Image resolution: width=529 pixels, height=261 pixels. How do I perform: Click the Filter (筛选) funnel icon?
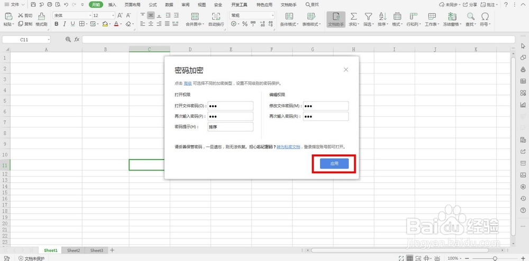pyautogui.click(x=368, y=16)
